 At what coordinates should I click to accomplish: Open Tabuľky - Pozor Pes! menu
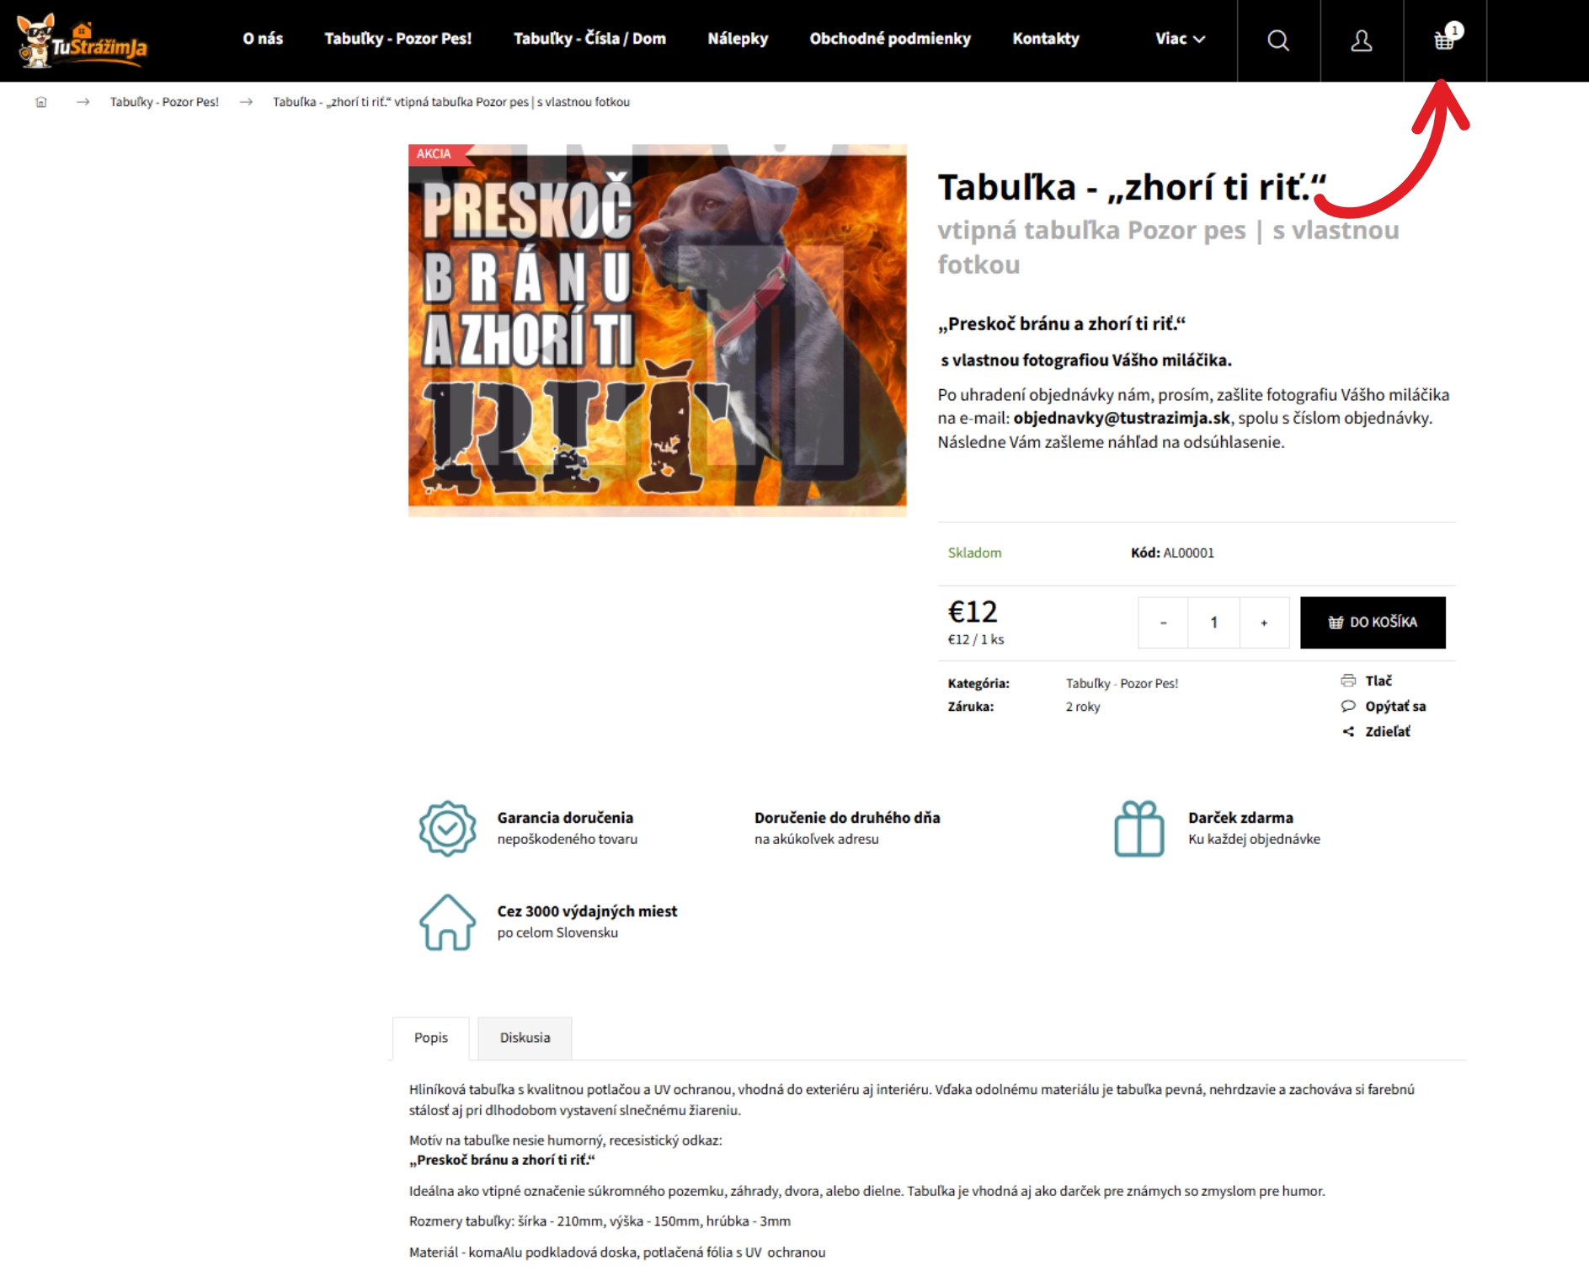pos(398,39)
